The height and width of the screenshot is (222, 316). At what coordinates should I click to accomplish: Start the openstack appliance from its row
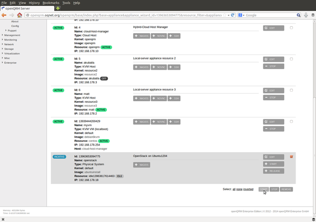coord(273,164)
